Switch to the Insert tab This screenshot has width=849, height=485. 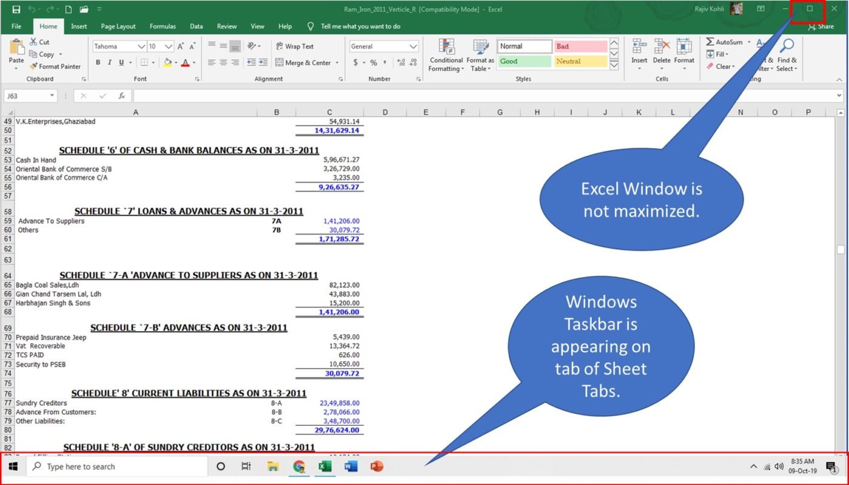pos(79,26)
